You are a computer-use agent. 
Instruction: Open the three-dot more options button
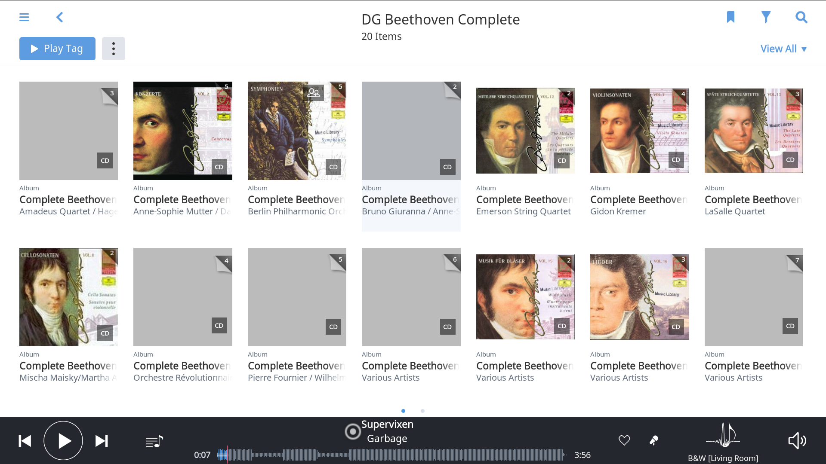pos(114,49)
